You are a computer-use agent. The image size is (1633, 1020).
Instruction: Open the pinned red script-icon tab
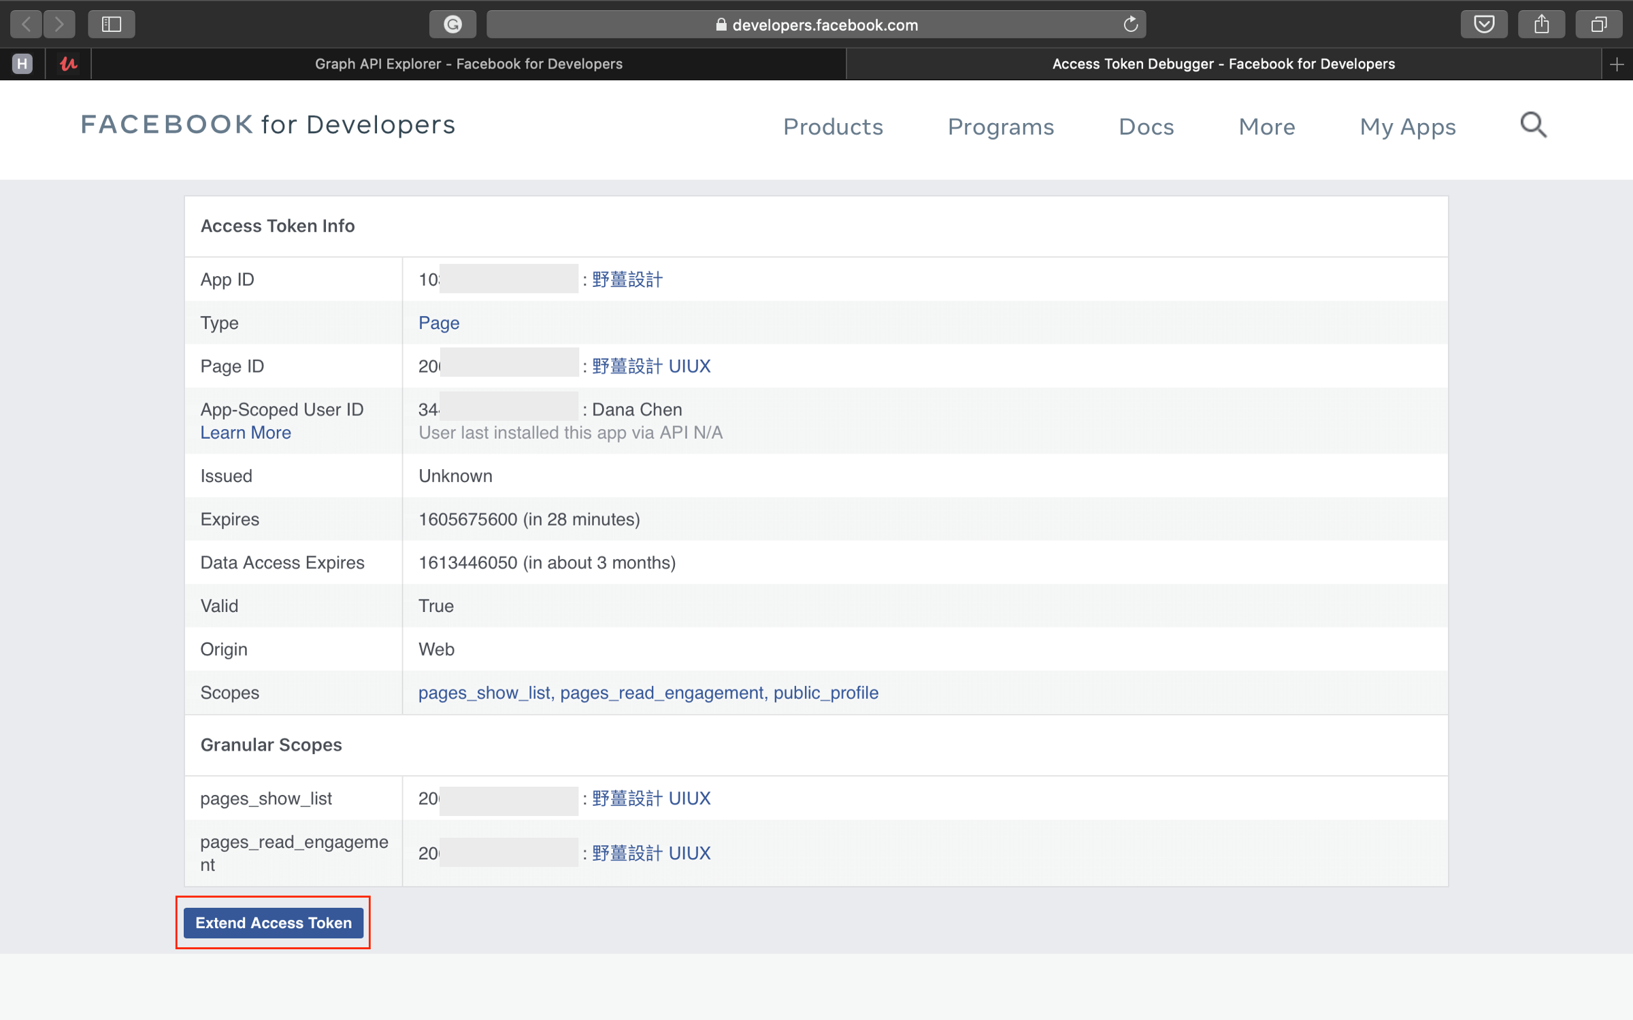68,64
